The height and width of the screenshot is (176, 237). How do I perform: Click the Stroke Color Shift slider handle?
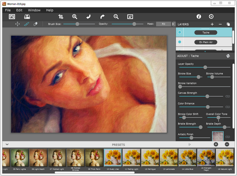(x=184, y=117)
